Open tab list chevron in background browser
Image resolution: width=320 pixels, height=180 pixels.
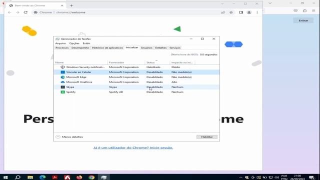click(270, 3)
